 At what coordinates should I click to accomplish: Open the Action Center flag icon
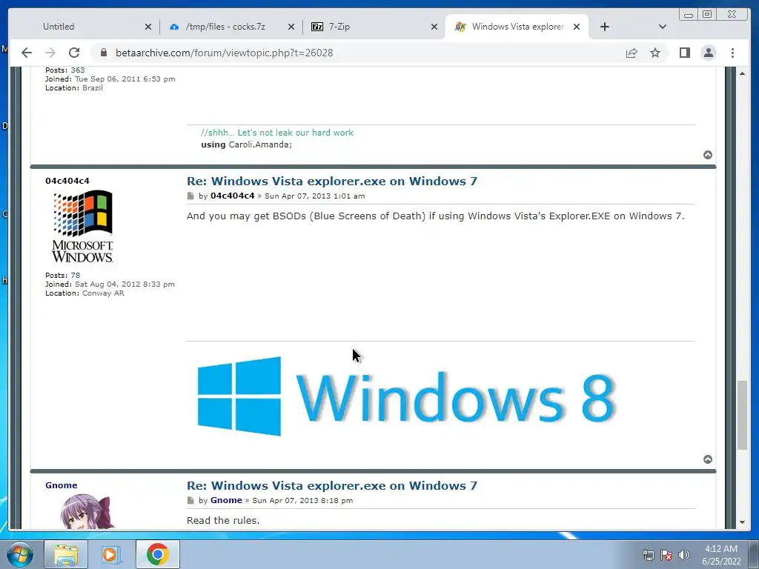(666, 555)
